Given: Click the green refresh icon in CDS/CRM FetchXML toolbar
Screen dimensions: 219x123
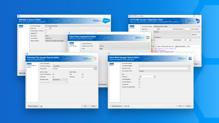Looking at the screenshot, I should (x=153, y=47).
